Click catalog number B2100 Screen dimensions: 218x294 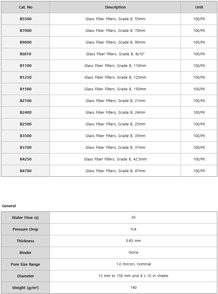click(x=26, y=101)
